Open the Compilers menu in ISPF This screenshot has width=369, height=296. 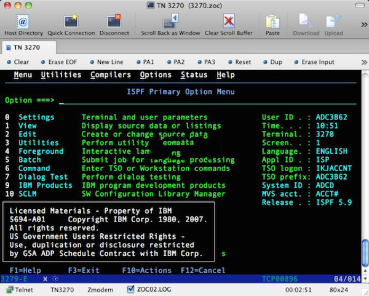(x=110, y=75)
